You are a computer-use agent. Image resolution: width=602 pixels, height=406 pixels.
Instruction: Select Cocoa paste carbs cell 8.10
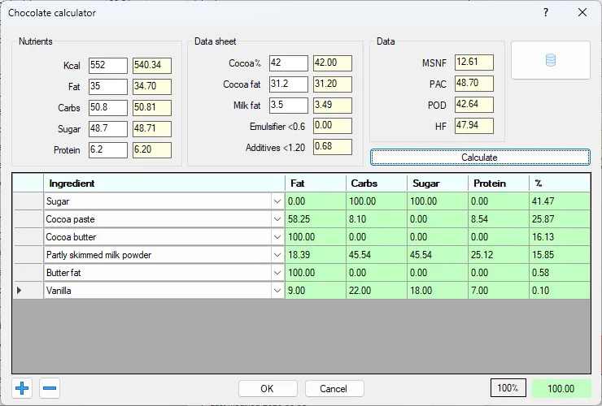pos(376,219)
